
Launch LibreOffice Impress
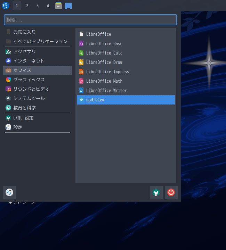(126, 72)
